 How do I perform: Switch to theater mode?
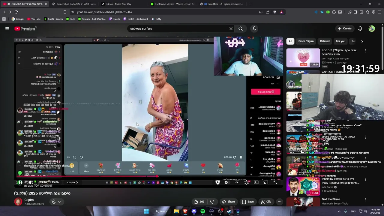[x=256, y=182]
